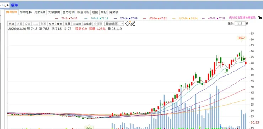Viewport: 263px width, 129px height.
Task: Click the 漲幅 1.25% value
Action: point(97,29)
